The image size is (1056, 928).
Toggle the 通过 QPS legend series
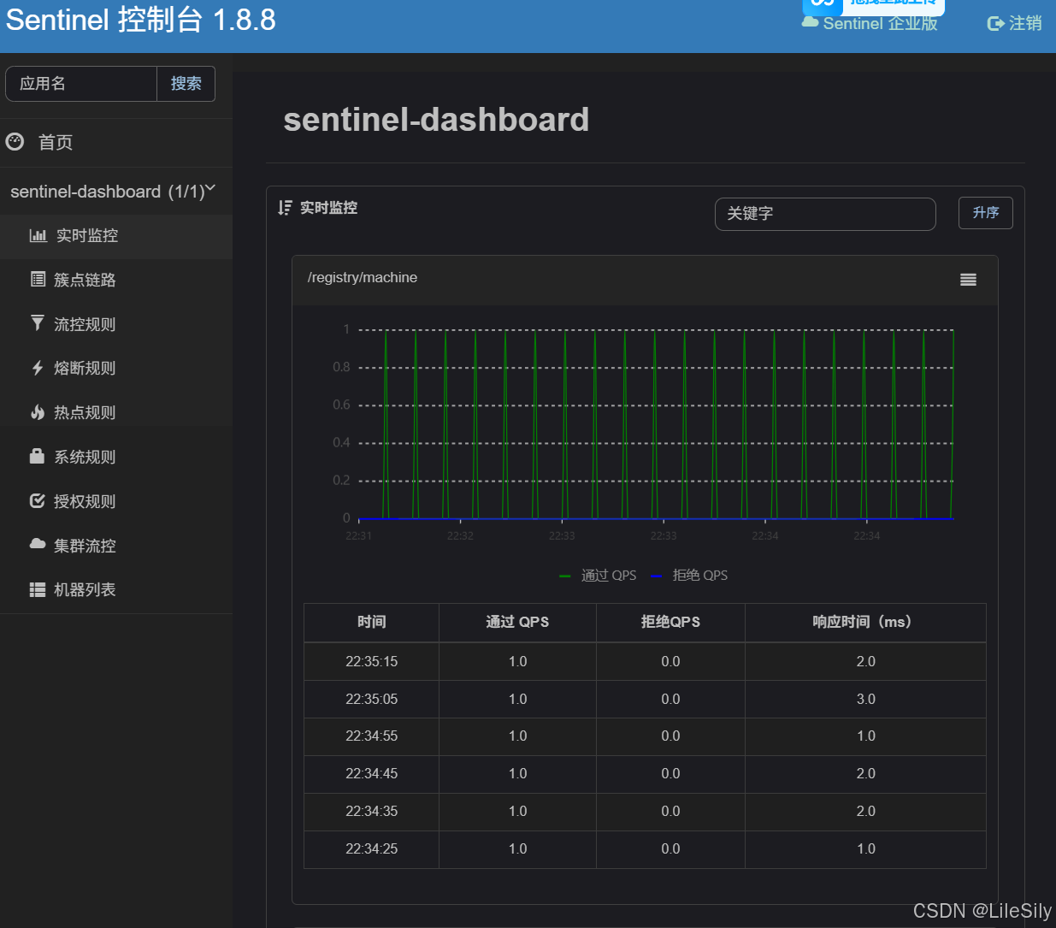pos(598,576)
